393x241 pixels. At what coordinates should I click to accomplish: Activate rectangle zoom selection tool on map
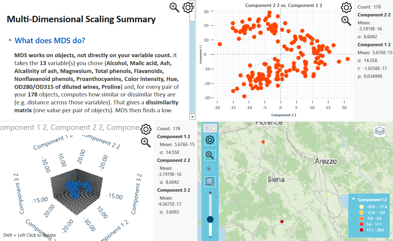(210, 182)
